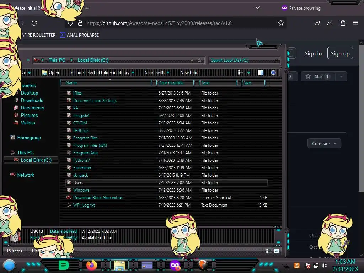Open the Firefox hamburger menu
Viewport: 364px width, 273px height.
point(355,23)
